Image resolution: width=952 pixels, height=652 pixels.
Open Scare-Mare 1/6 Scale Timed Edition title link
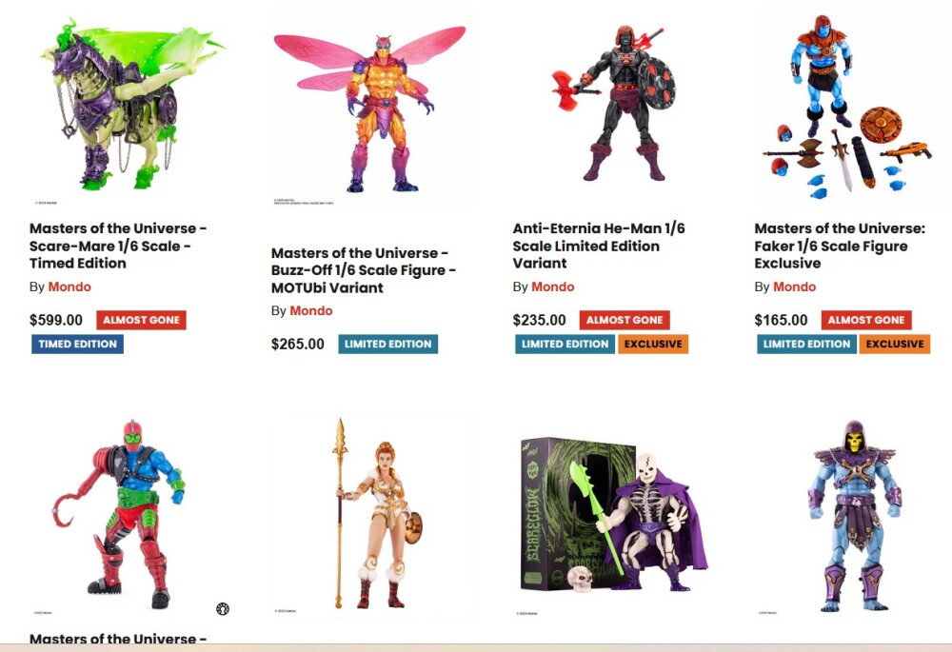click(x=118, y=246)
